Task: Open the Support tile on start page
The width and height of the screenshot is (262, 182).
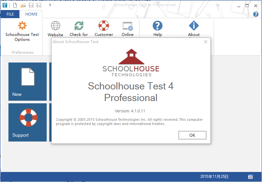Action: [28, 122]
